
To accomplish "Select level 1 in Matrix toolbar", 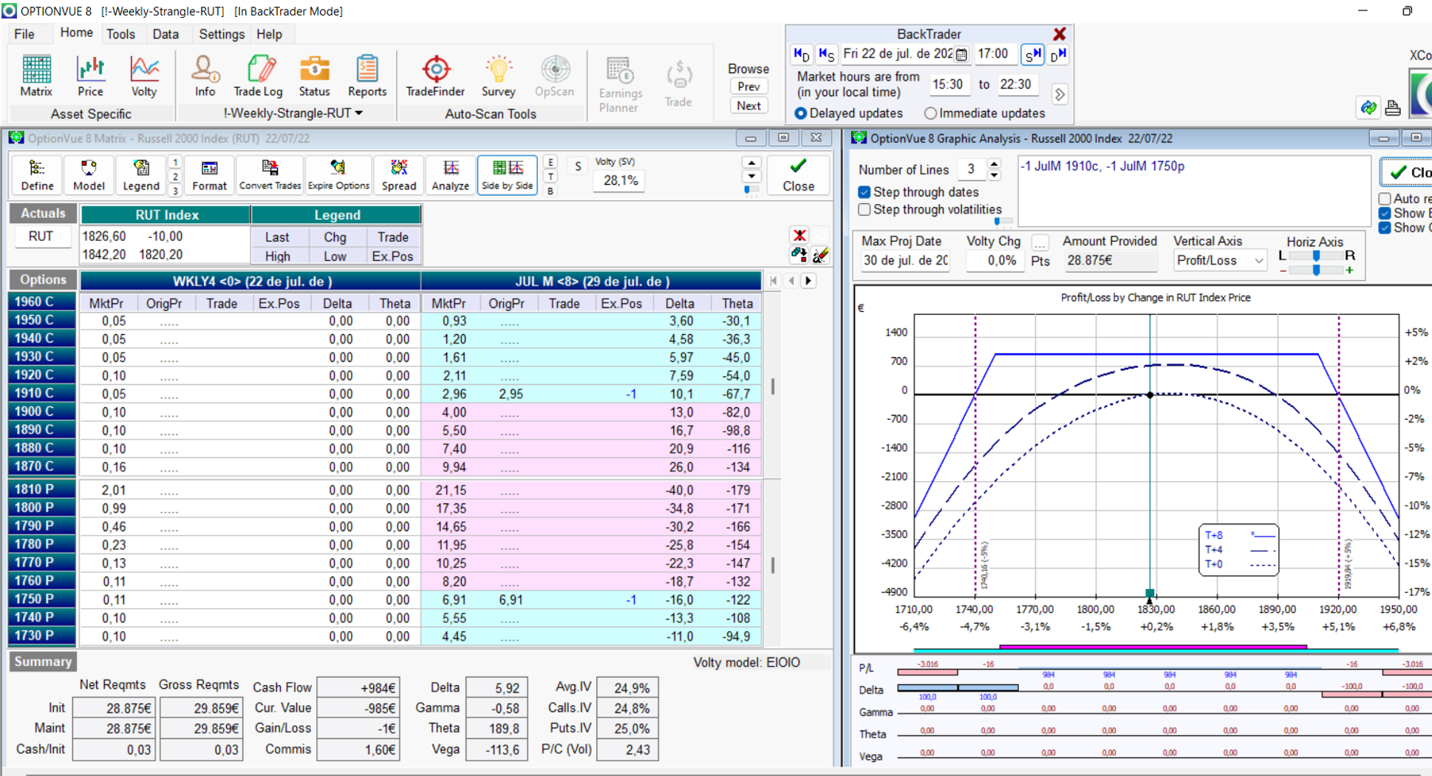I will [174, 162].
